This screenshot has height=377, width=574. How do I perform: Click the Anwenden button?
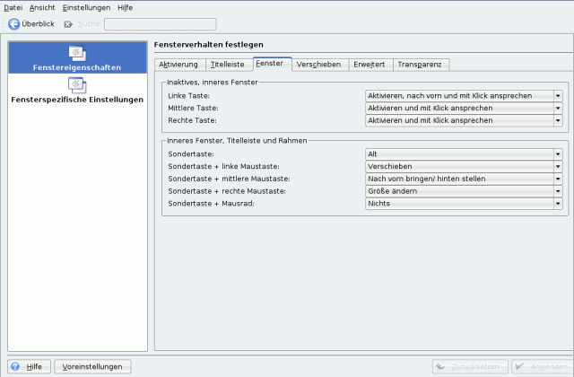point(543,366)
